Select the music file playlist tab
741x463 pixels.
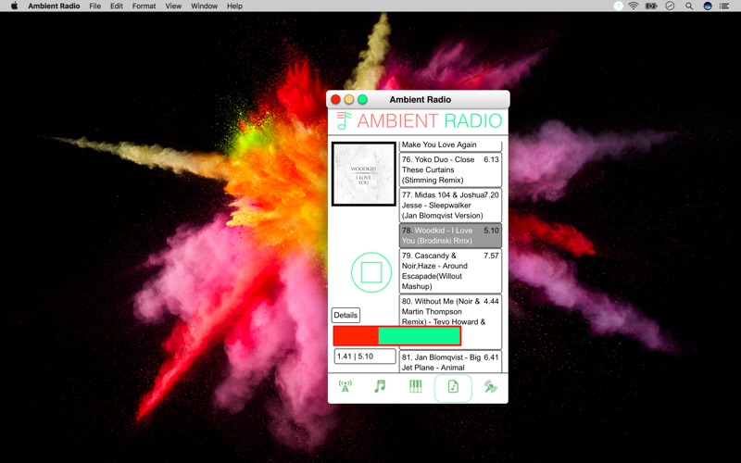click(x=453, y=387)
